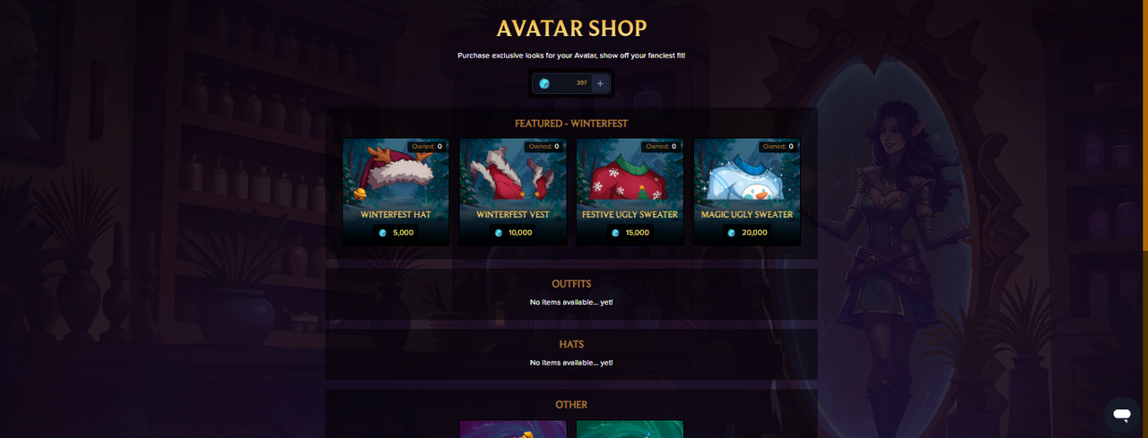Open the chat support bubble icon
This screenshot has height=438, width=1148.
tap(1121, 415)
